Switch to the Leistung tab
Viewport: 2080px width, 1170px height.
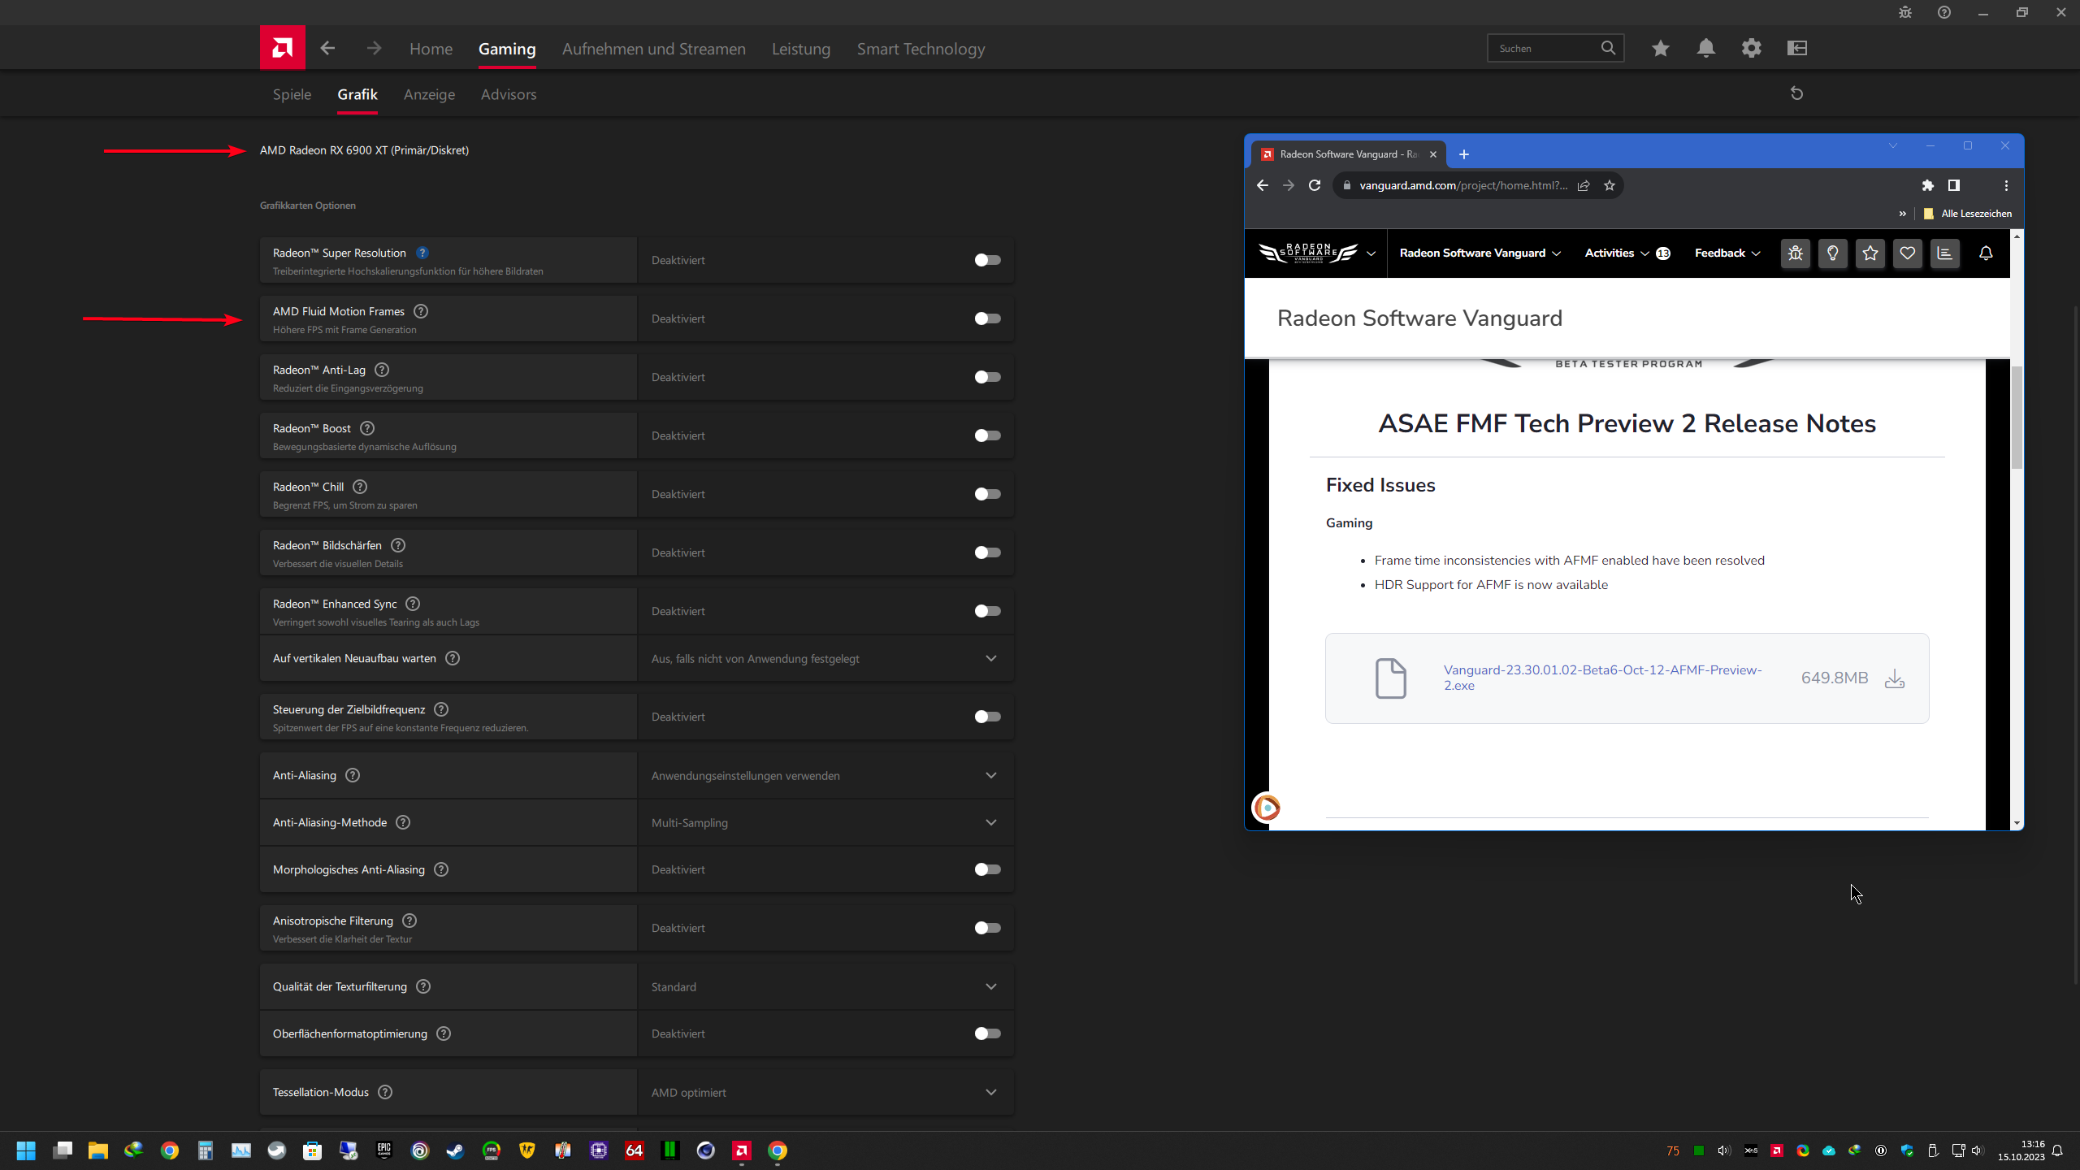(x=800, y=49)
